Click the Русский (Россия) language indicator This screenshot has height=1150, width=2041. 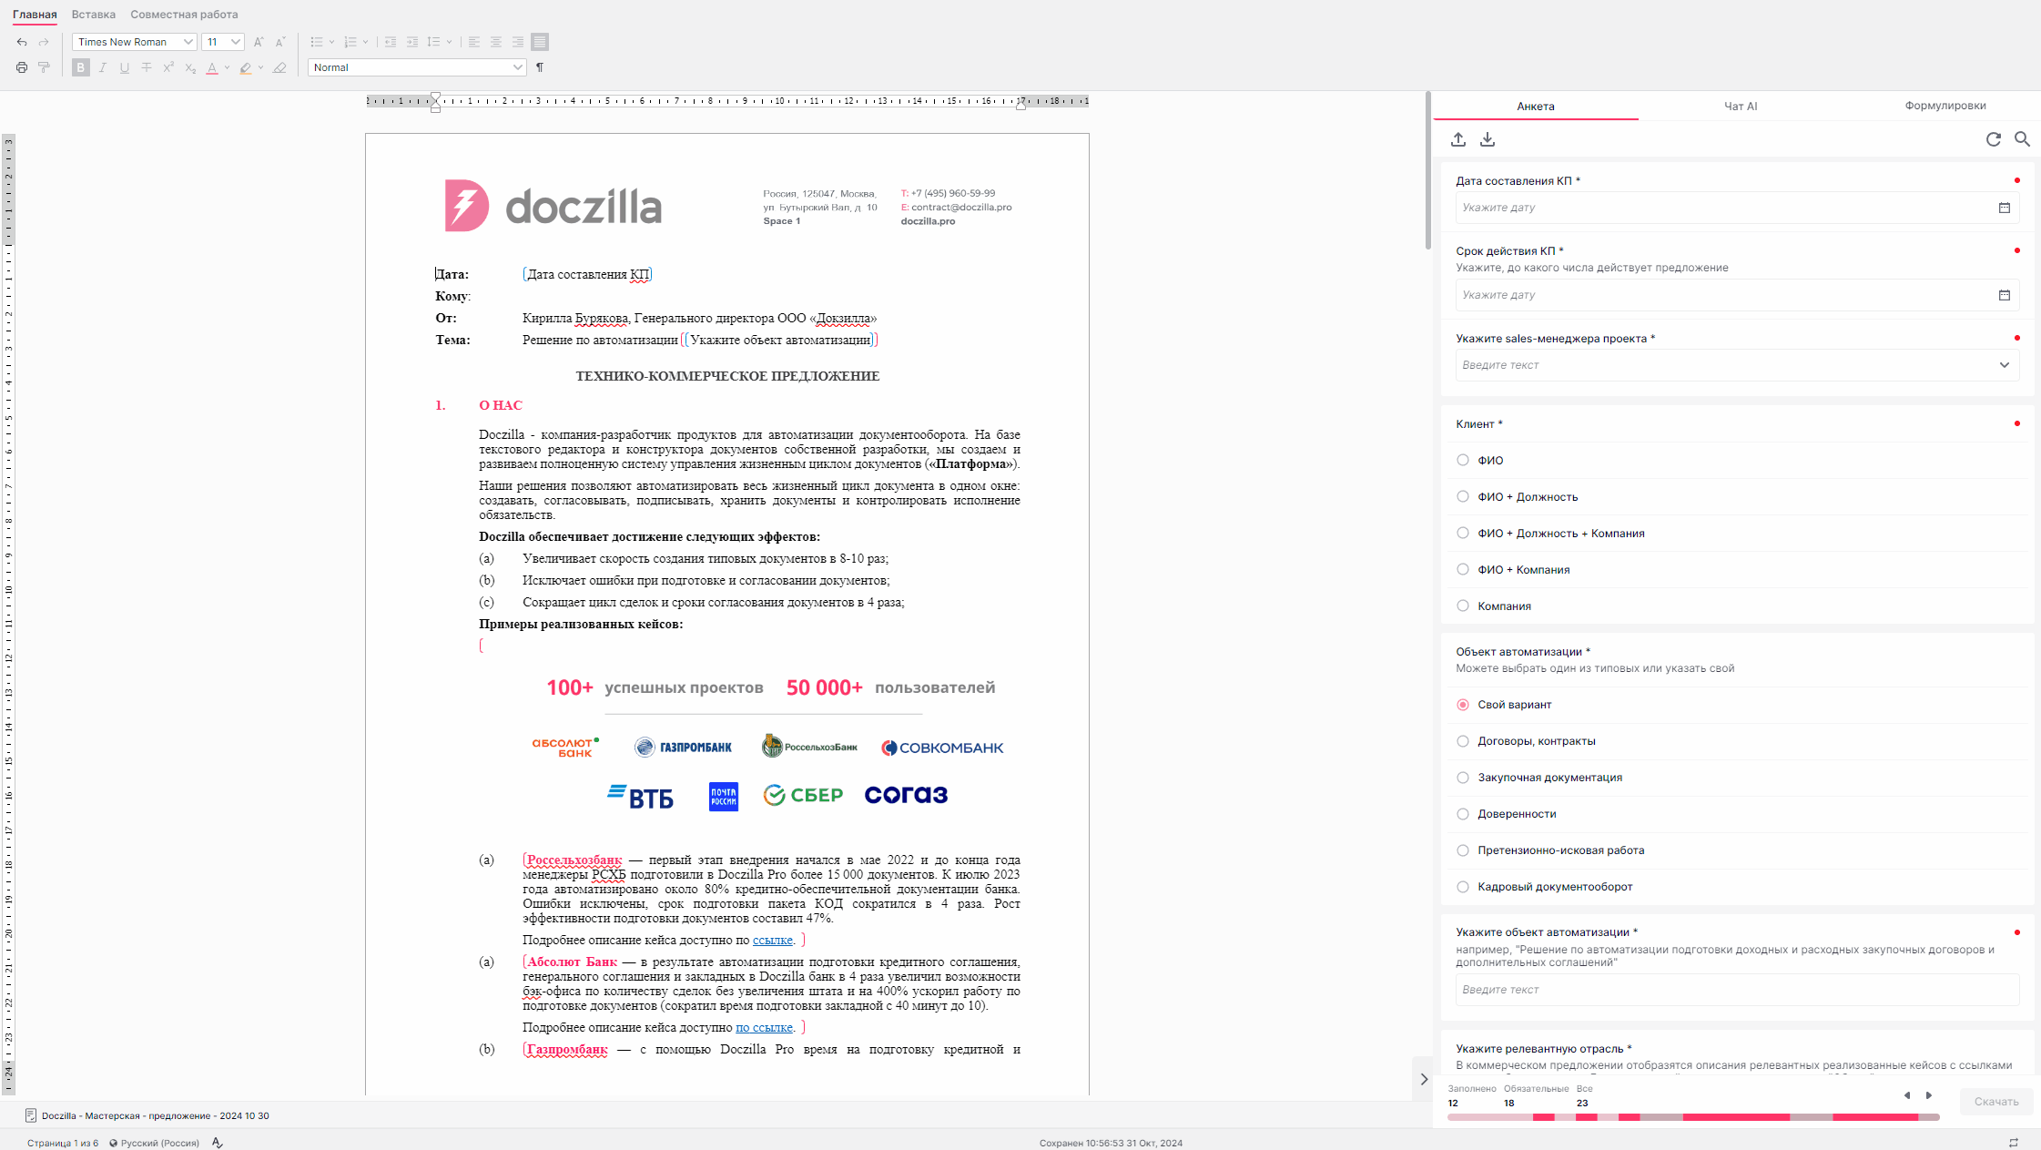(x=155, y=1143)
